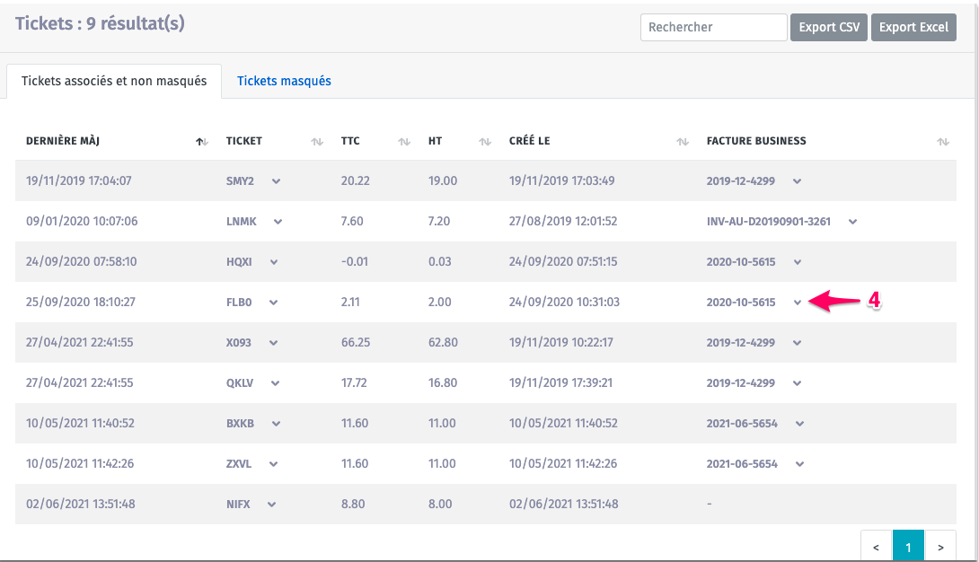The image size is (979, 562).
Task: Select Tickets associés et non masqués tab
Action: pyautogui.click(x=114, y=81)
